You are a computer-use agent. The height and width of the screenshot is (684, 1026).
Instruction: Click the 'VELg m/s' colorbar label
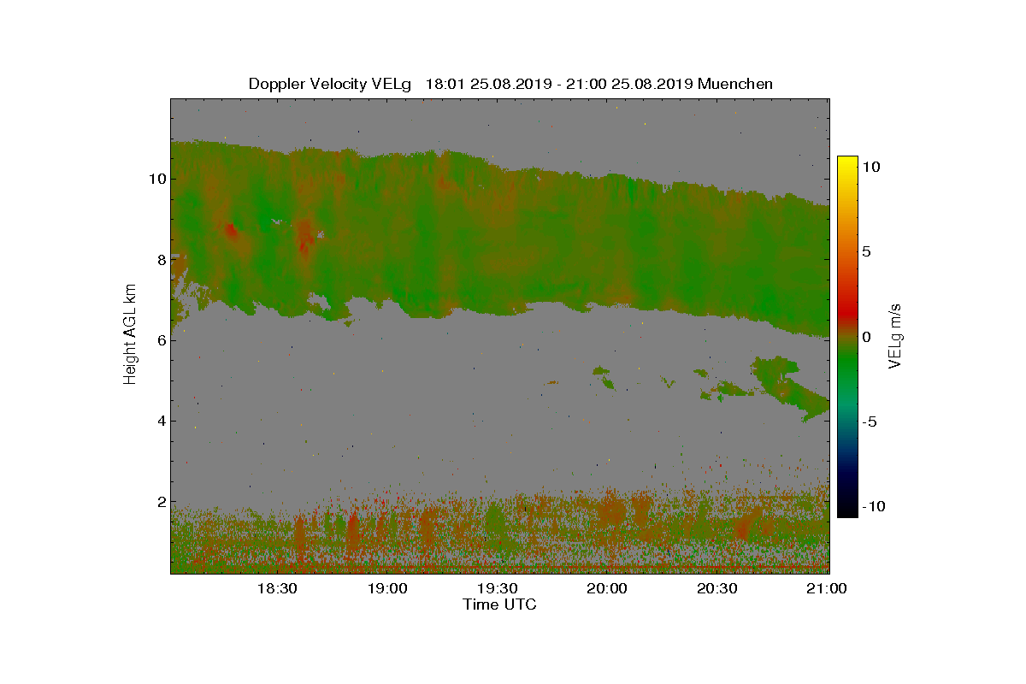coord(897,335)
